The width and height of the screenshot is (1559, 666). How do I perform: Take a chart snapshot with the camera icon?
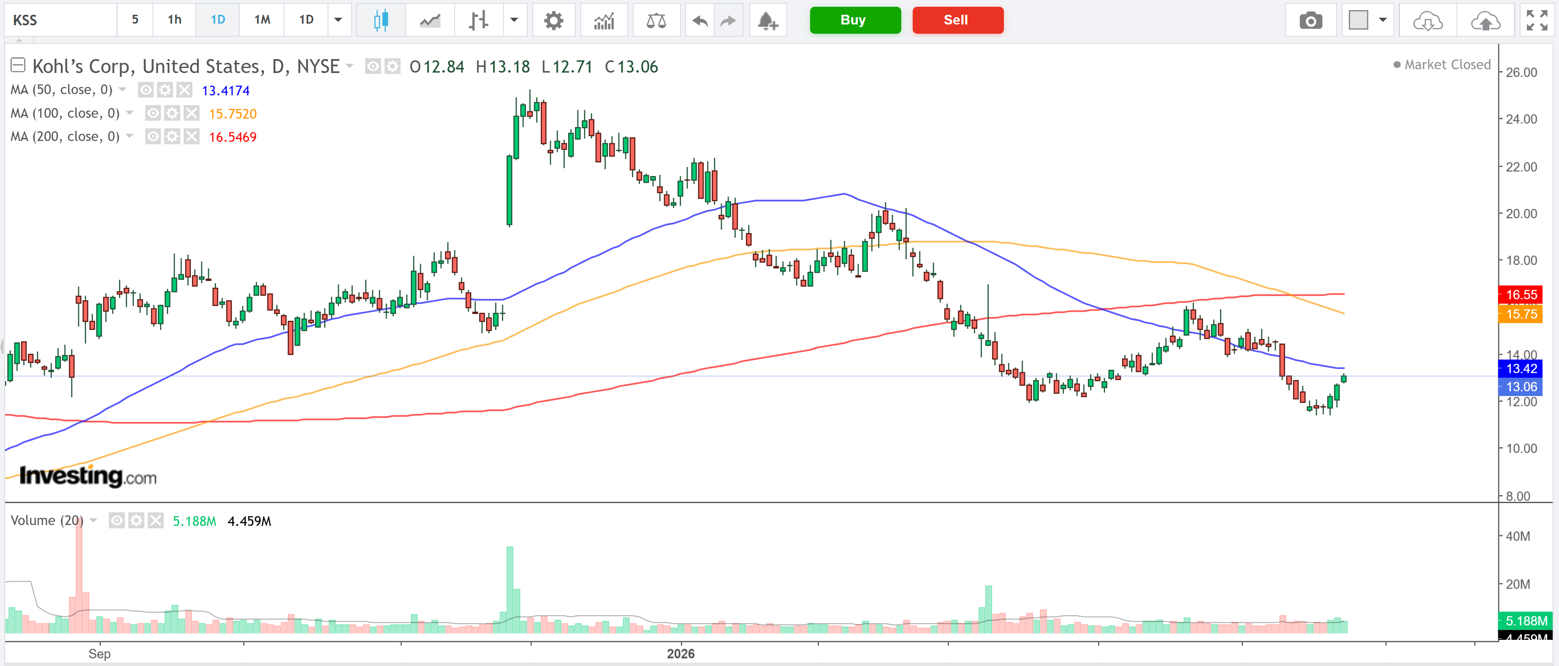pos(1310,20)
